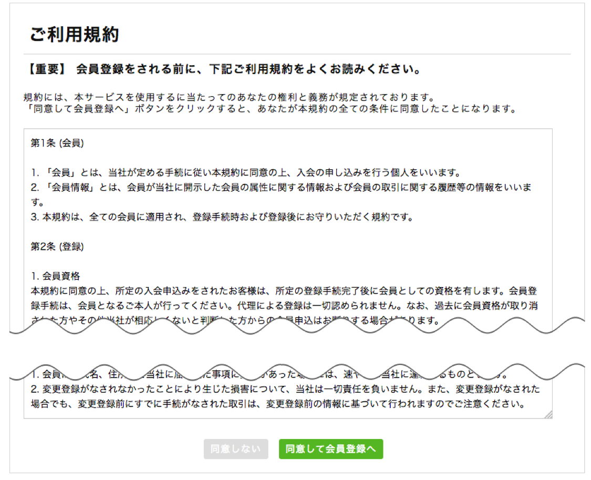Click the sentence mentioning 本規約の全ての条件に同意

coord(263,105)
